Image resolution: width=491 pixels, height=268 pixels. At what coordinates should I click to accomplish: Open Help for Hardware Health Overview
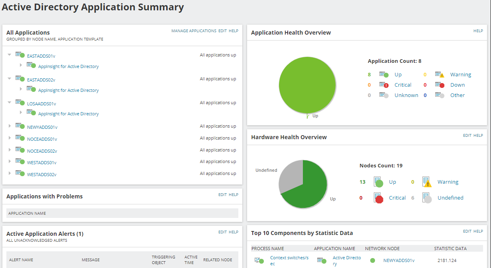(x=478, y=136)
